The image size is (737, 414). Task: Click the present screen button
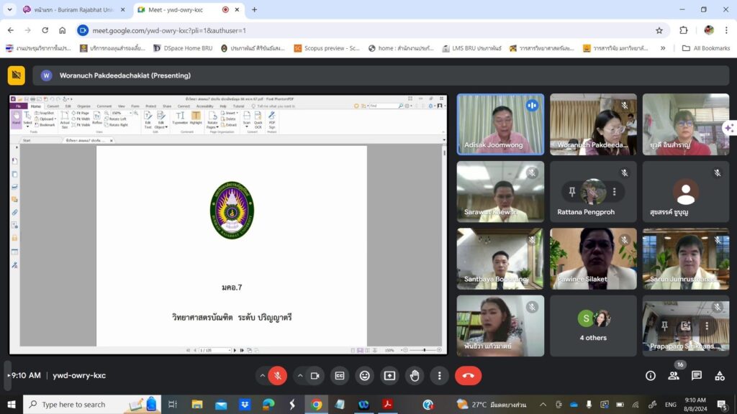[389, 375]
